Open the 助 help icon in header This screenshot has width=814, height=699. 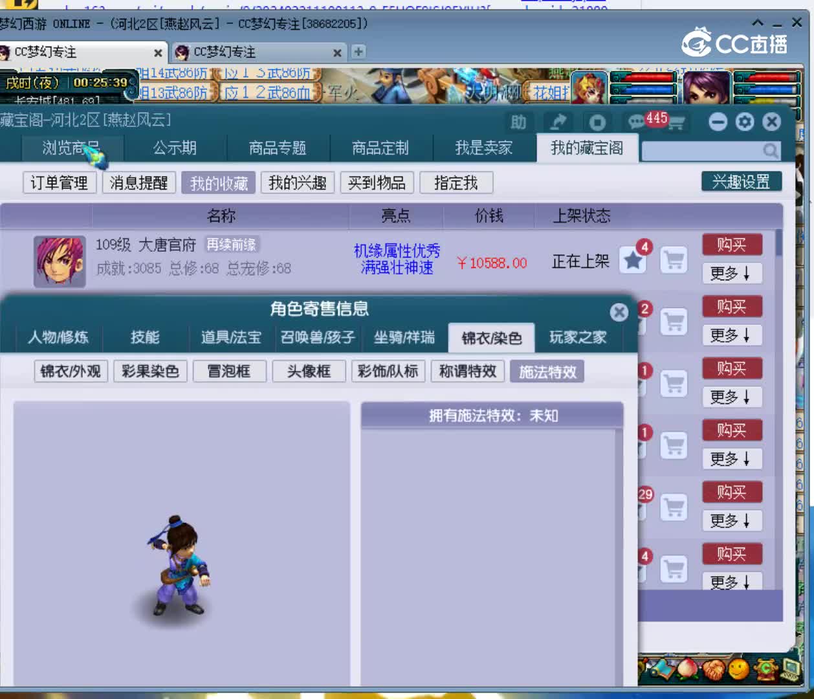tap(518, 122)
